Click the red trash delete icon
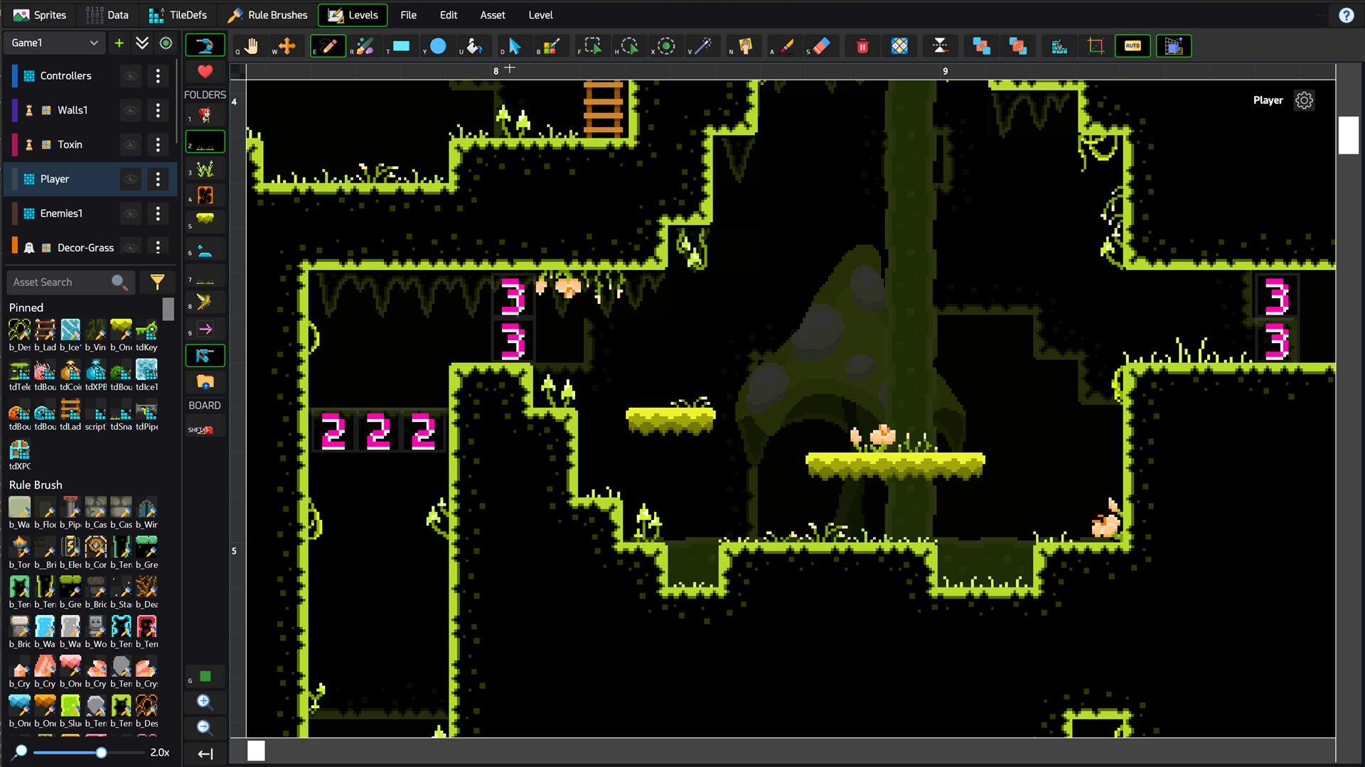The image size is (1365, 767). click(x=862, y=46)
